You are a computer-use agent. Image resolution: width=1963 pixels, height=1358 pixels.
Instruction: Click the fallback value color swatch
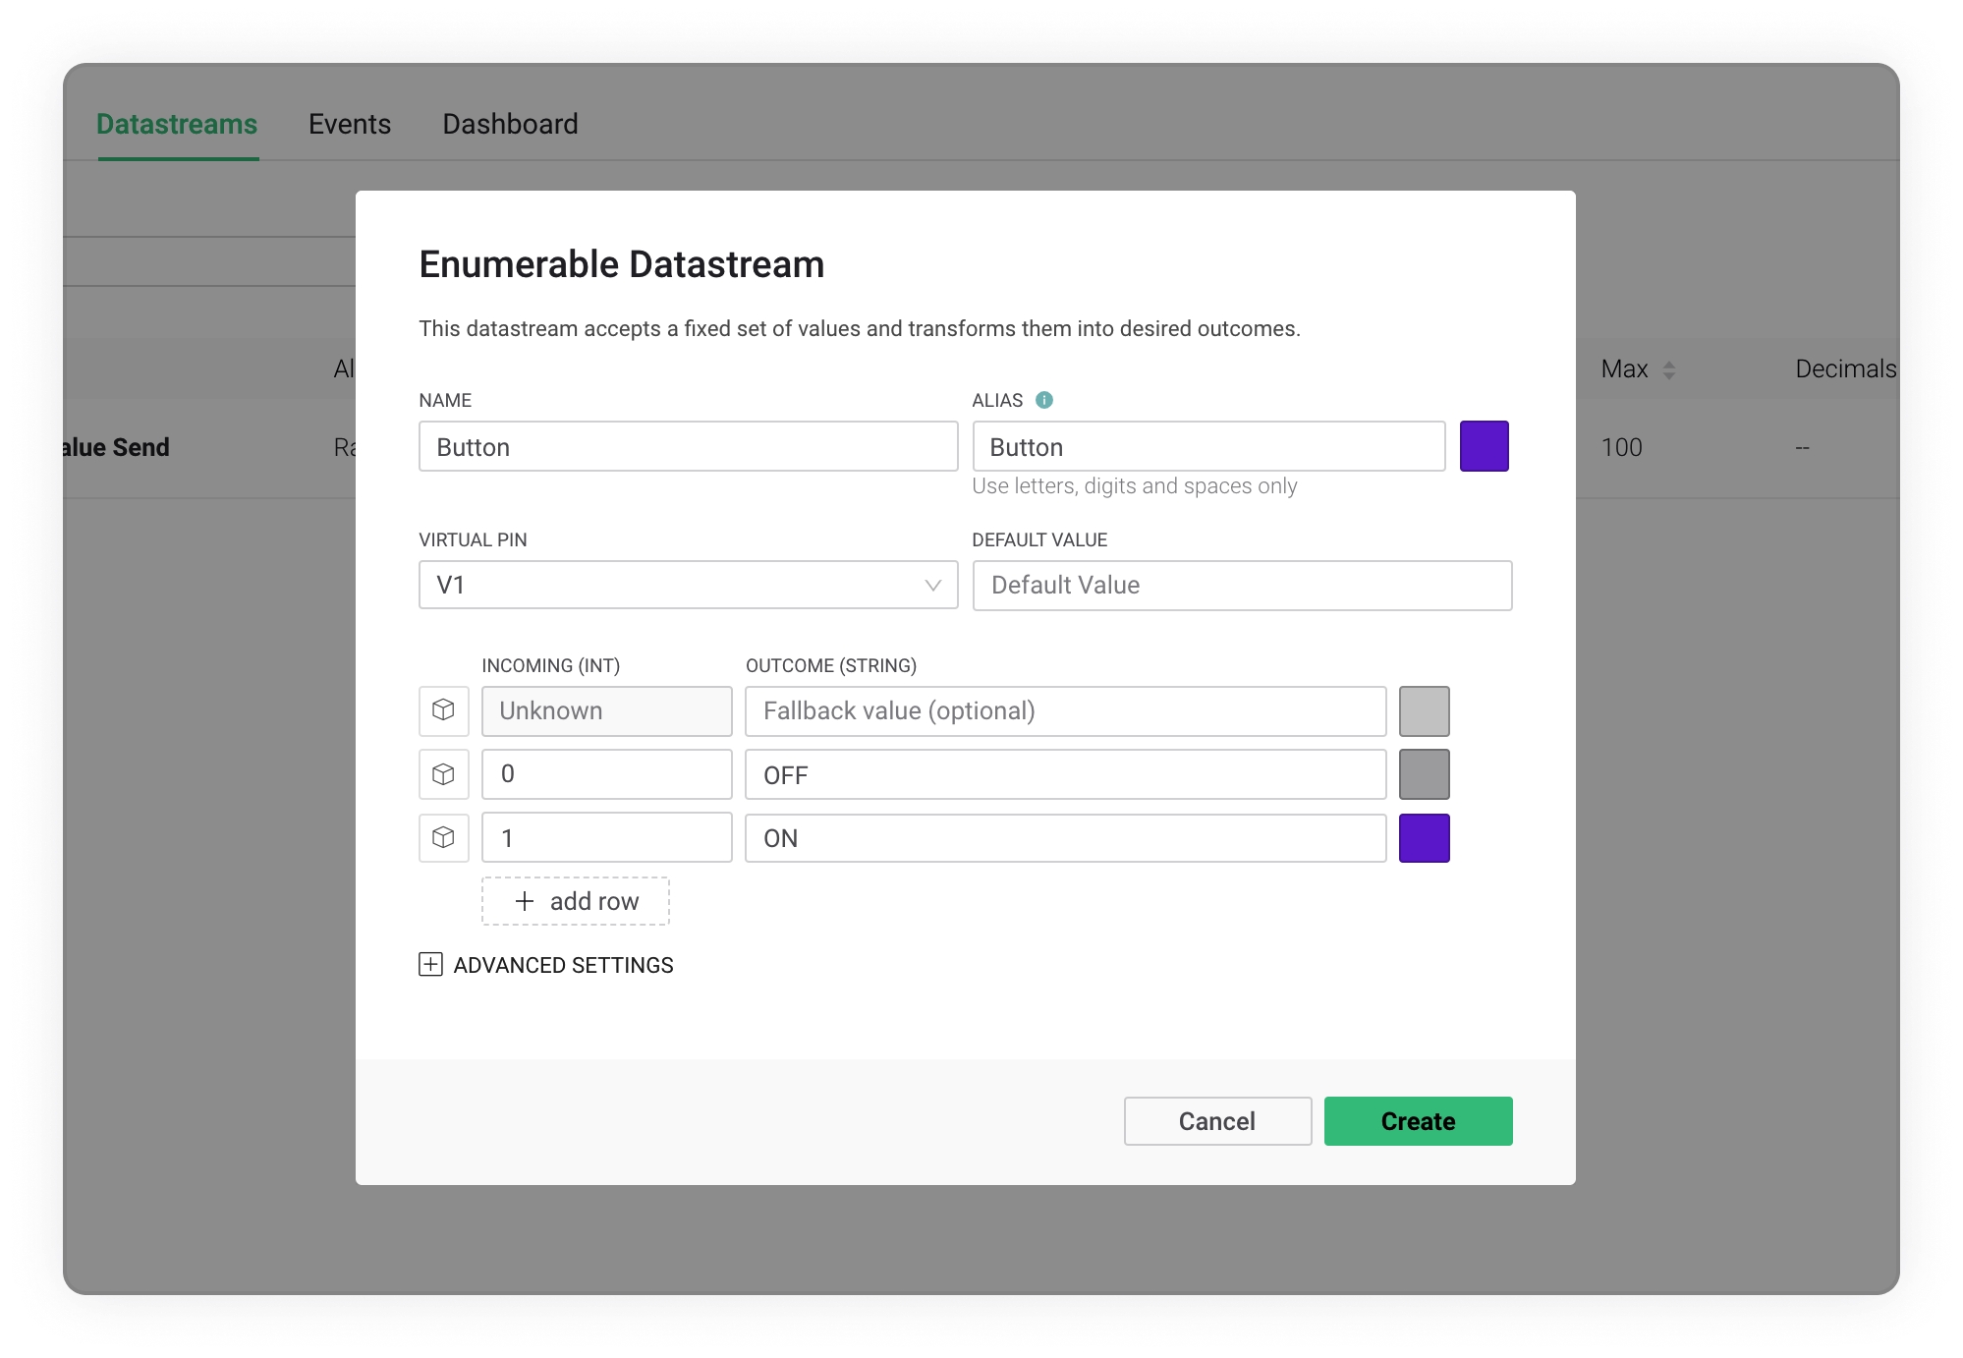click(1424, 710)
